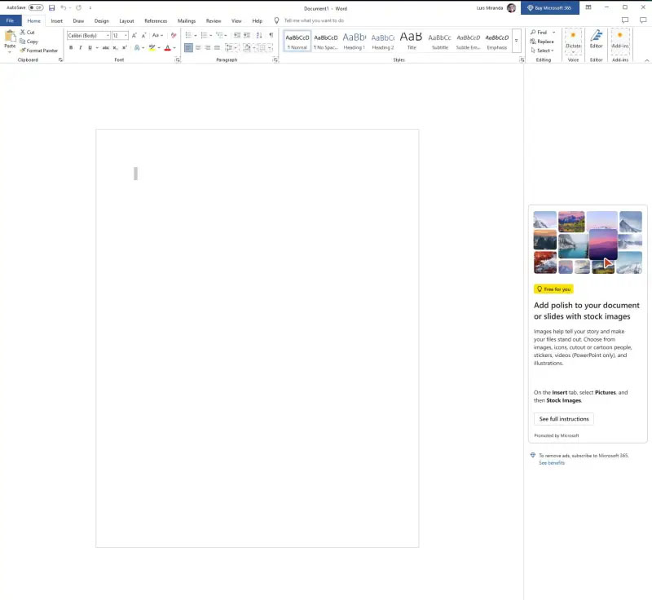Start Dictate voice input

coord(573,39)
